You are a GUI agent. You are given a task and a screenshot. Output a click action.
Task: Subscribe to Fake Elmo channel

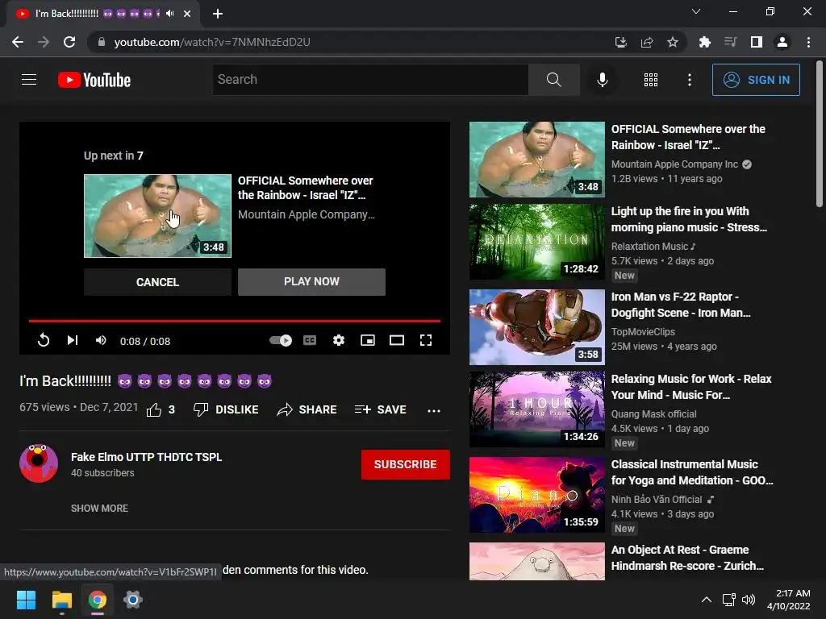coord(405,464)
